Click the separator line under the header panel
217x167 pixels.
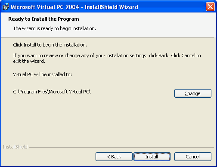(108, 38)
